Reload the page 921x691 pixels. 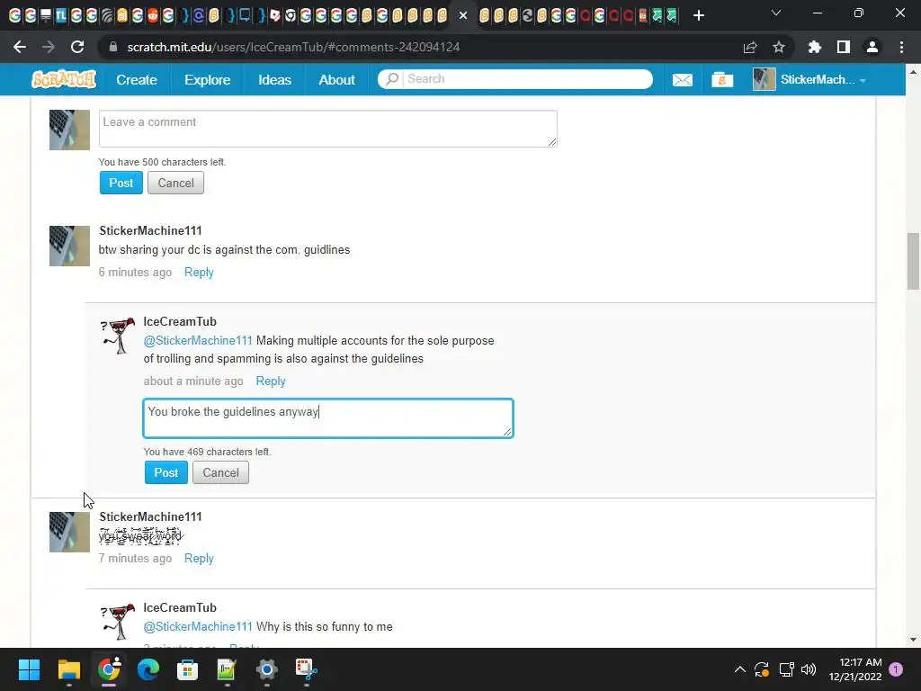(77, 47)
